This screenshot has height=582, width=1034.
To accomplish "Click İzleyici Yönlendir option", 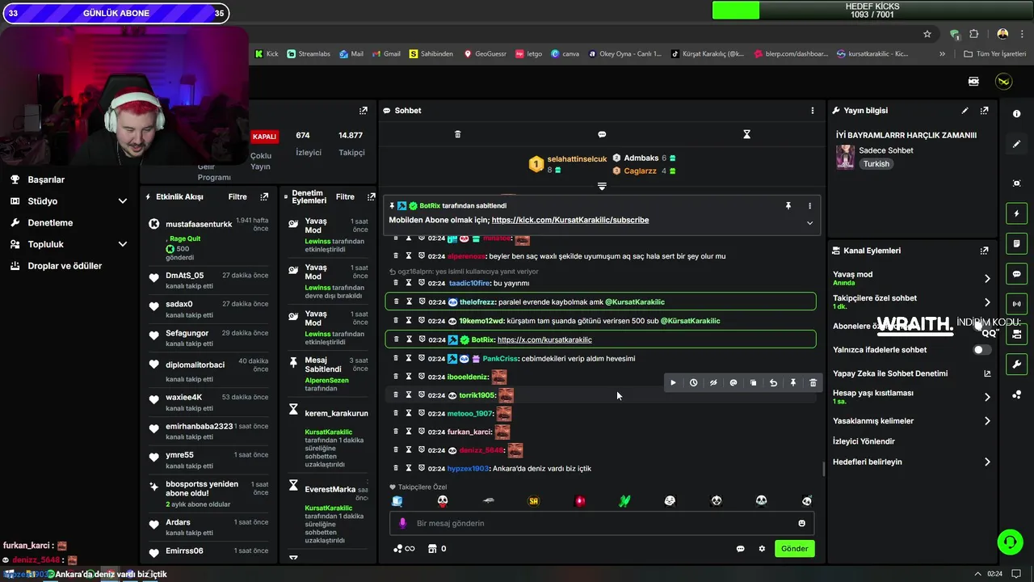I will 864,441.
